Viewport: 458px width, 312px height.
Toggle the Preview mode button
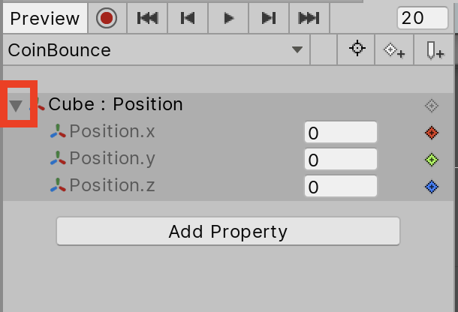45,19
